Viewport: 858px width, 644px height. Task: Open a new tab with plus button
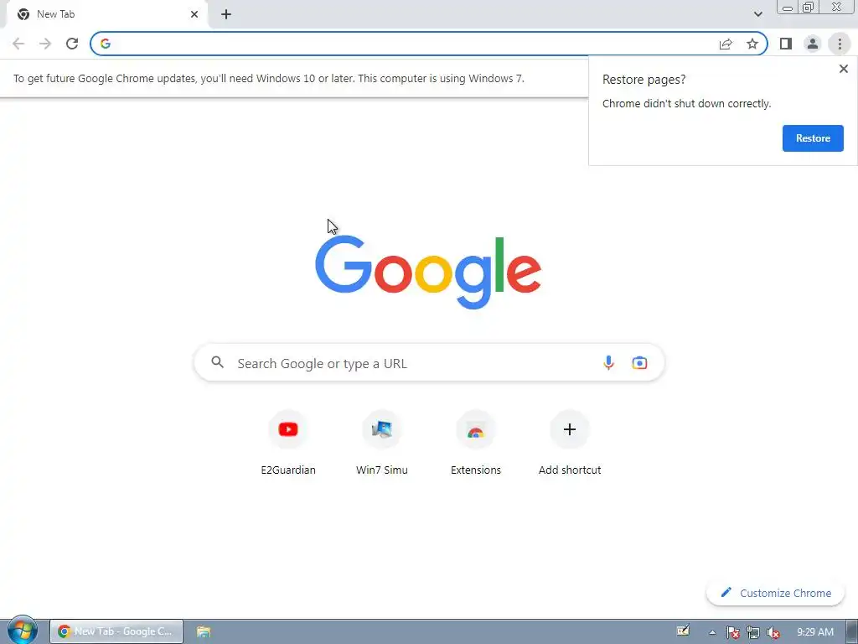tap(226, 14)
